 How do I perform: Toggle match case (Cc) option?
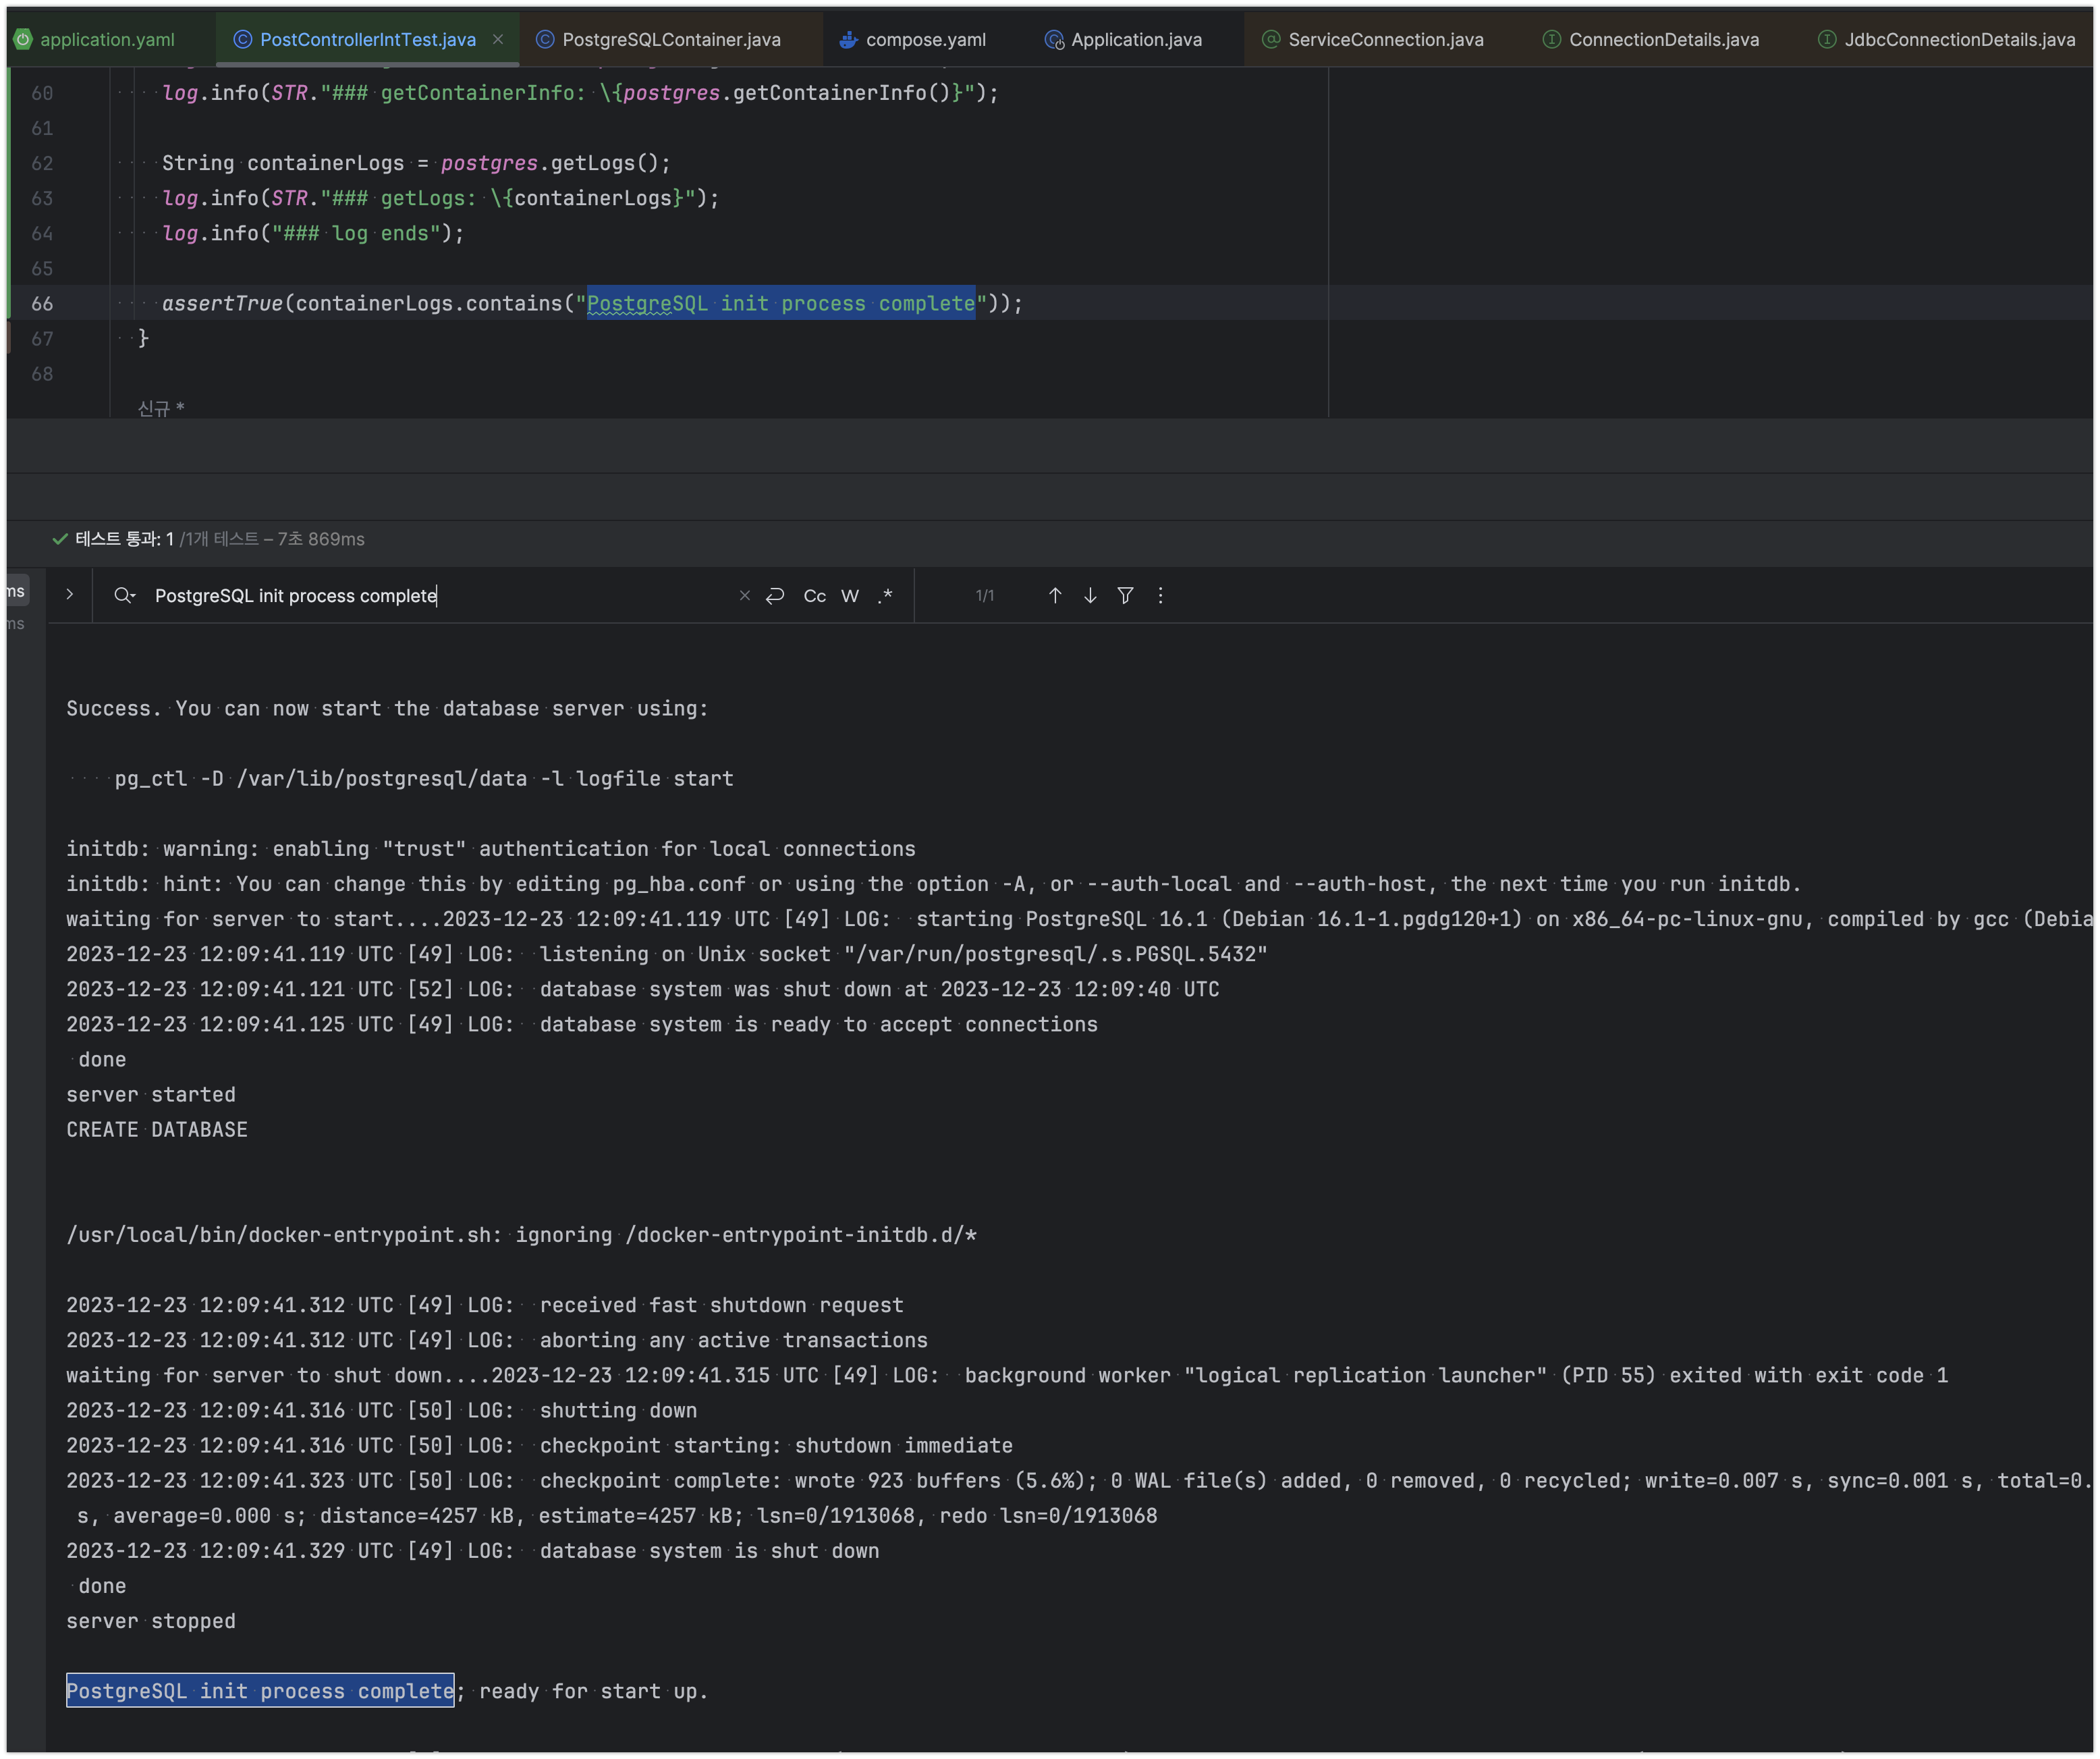tap(814, 596)
